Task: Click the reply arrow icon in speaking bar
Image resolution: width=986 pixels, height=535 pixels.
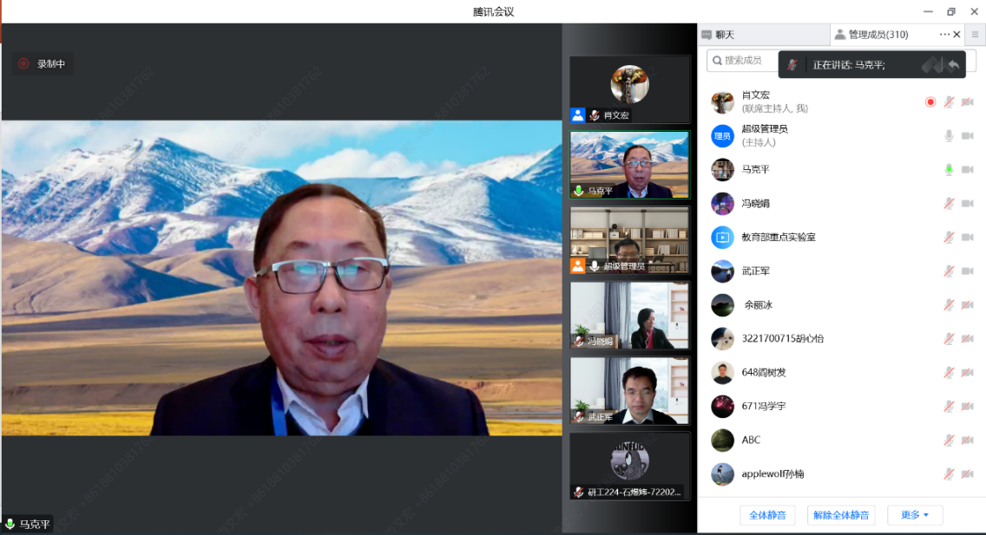Action: [x=953, y=65]
